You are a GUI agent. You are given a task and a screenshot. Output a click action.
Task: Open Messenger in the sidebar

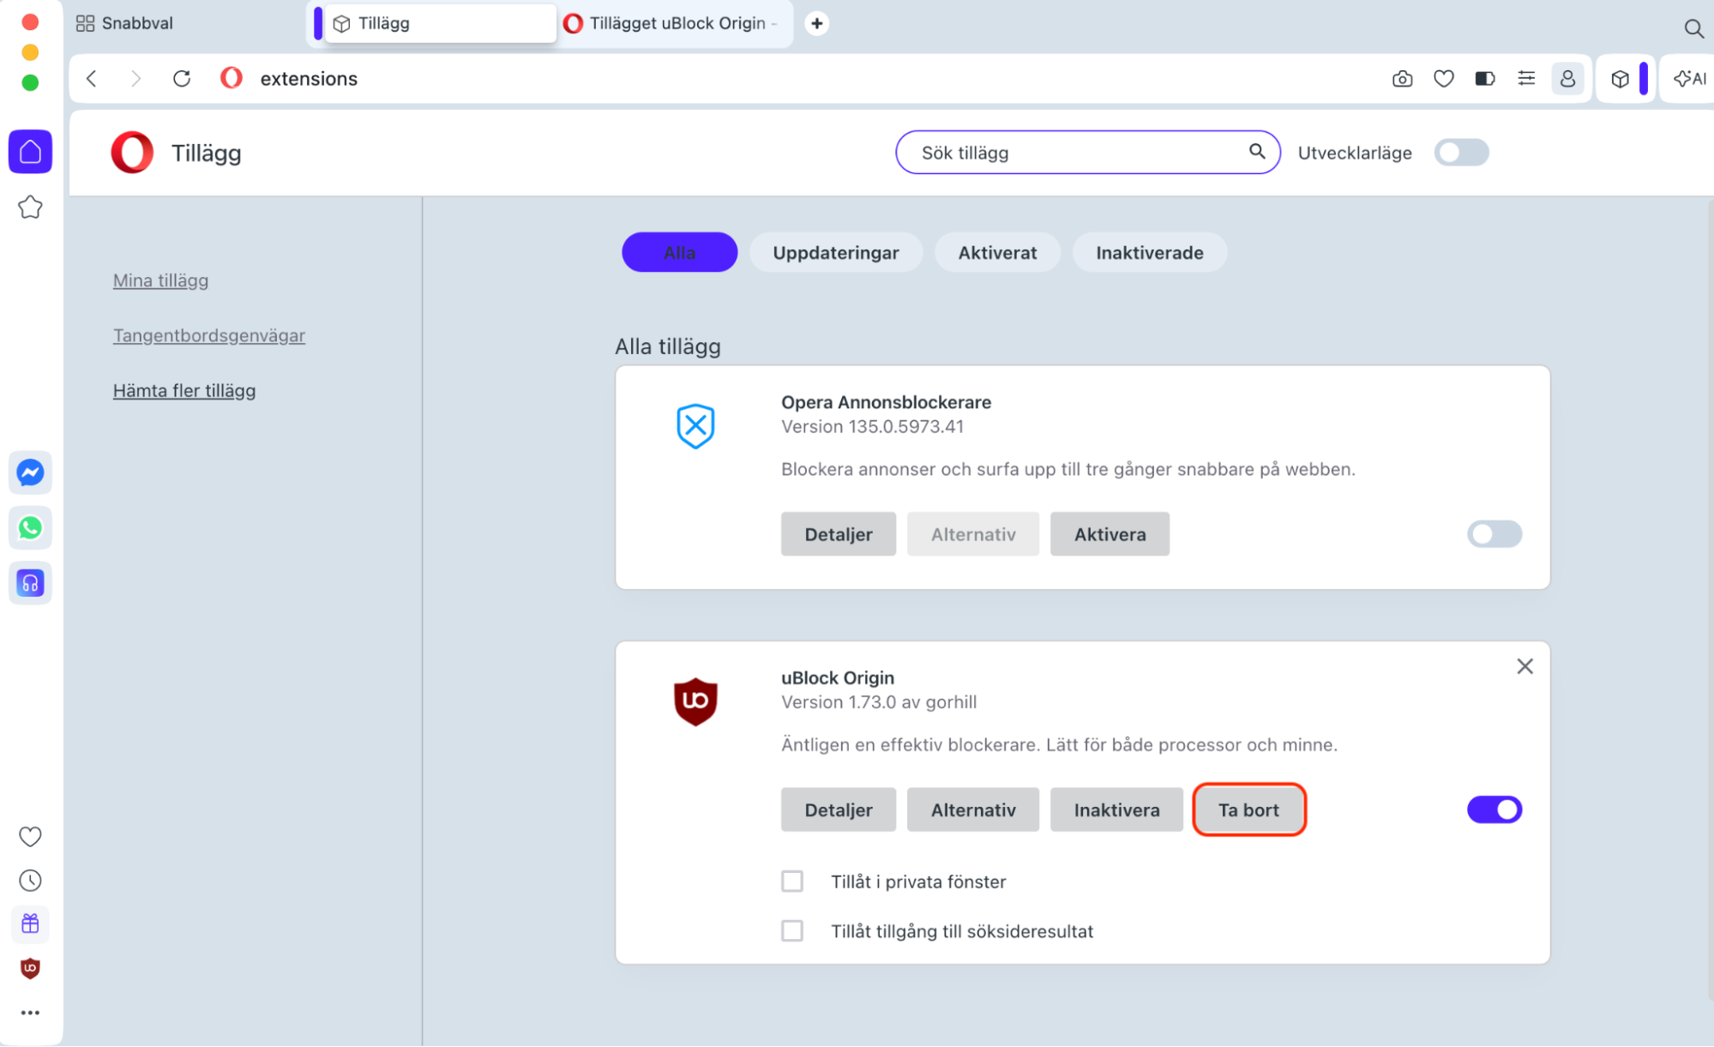30,472
